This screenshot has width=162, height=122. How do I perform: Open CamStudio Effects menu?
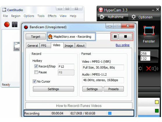(x=52, y=16)
